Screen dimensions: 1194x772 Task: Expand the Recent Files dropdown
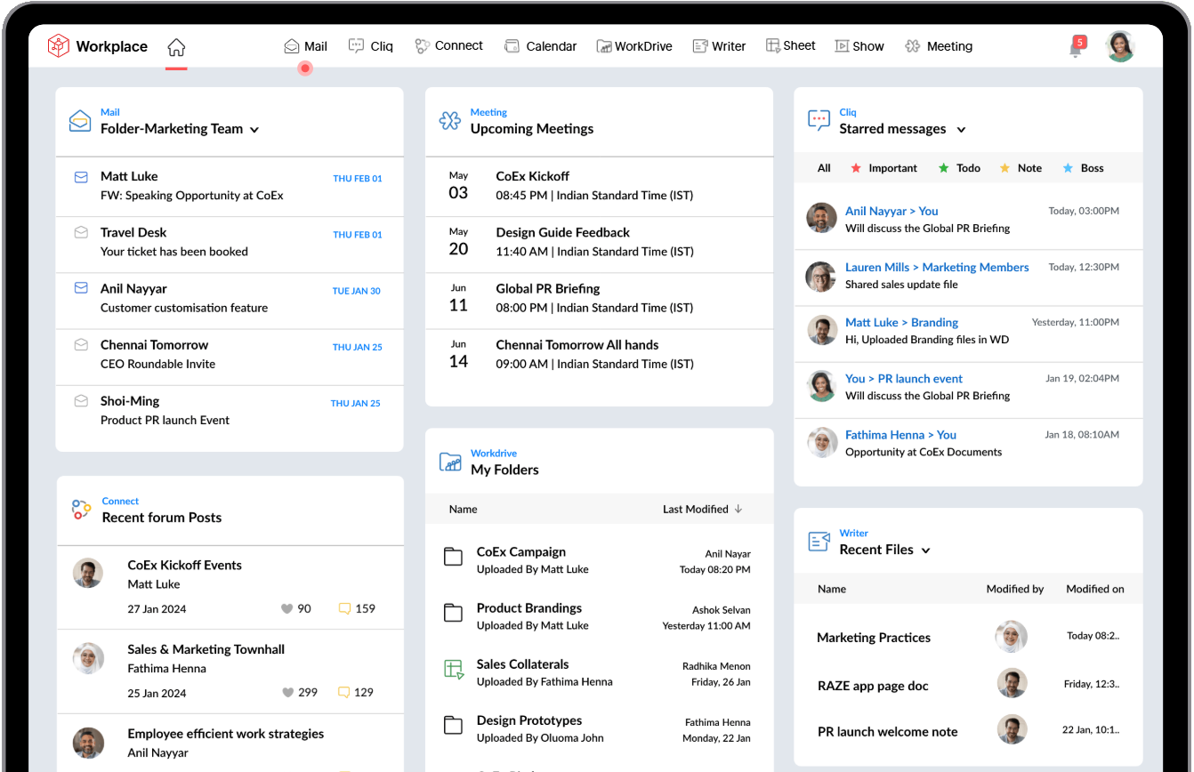925,551
